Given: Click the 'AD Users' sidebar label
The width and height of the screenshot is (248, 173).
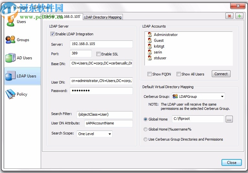Looking at the screenshot, I should 24,58.
